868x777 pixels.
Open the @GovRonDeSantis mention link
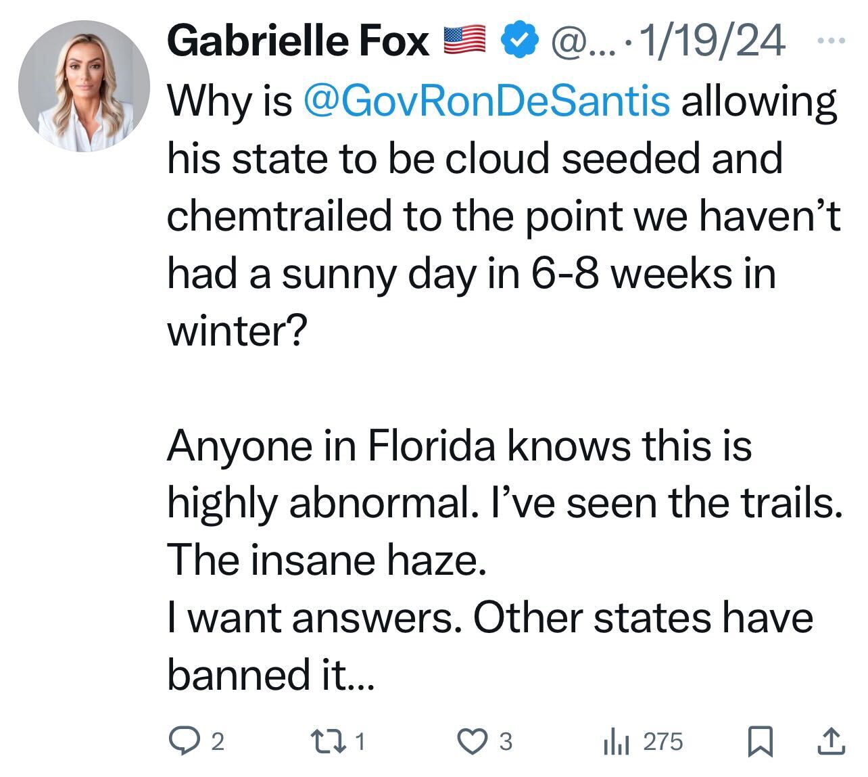pyautogui.click(x=487, y=101)
